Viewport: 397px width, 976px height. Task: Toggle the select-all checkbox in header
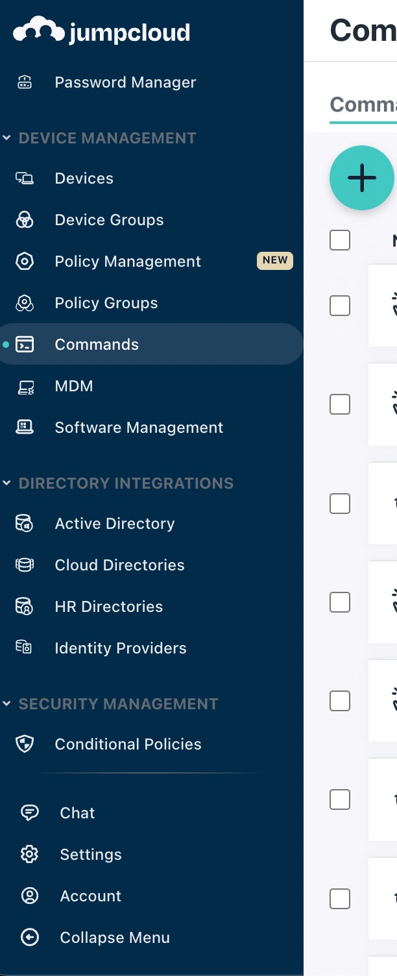(x=340, y=240)
